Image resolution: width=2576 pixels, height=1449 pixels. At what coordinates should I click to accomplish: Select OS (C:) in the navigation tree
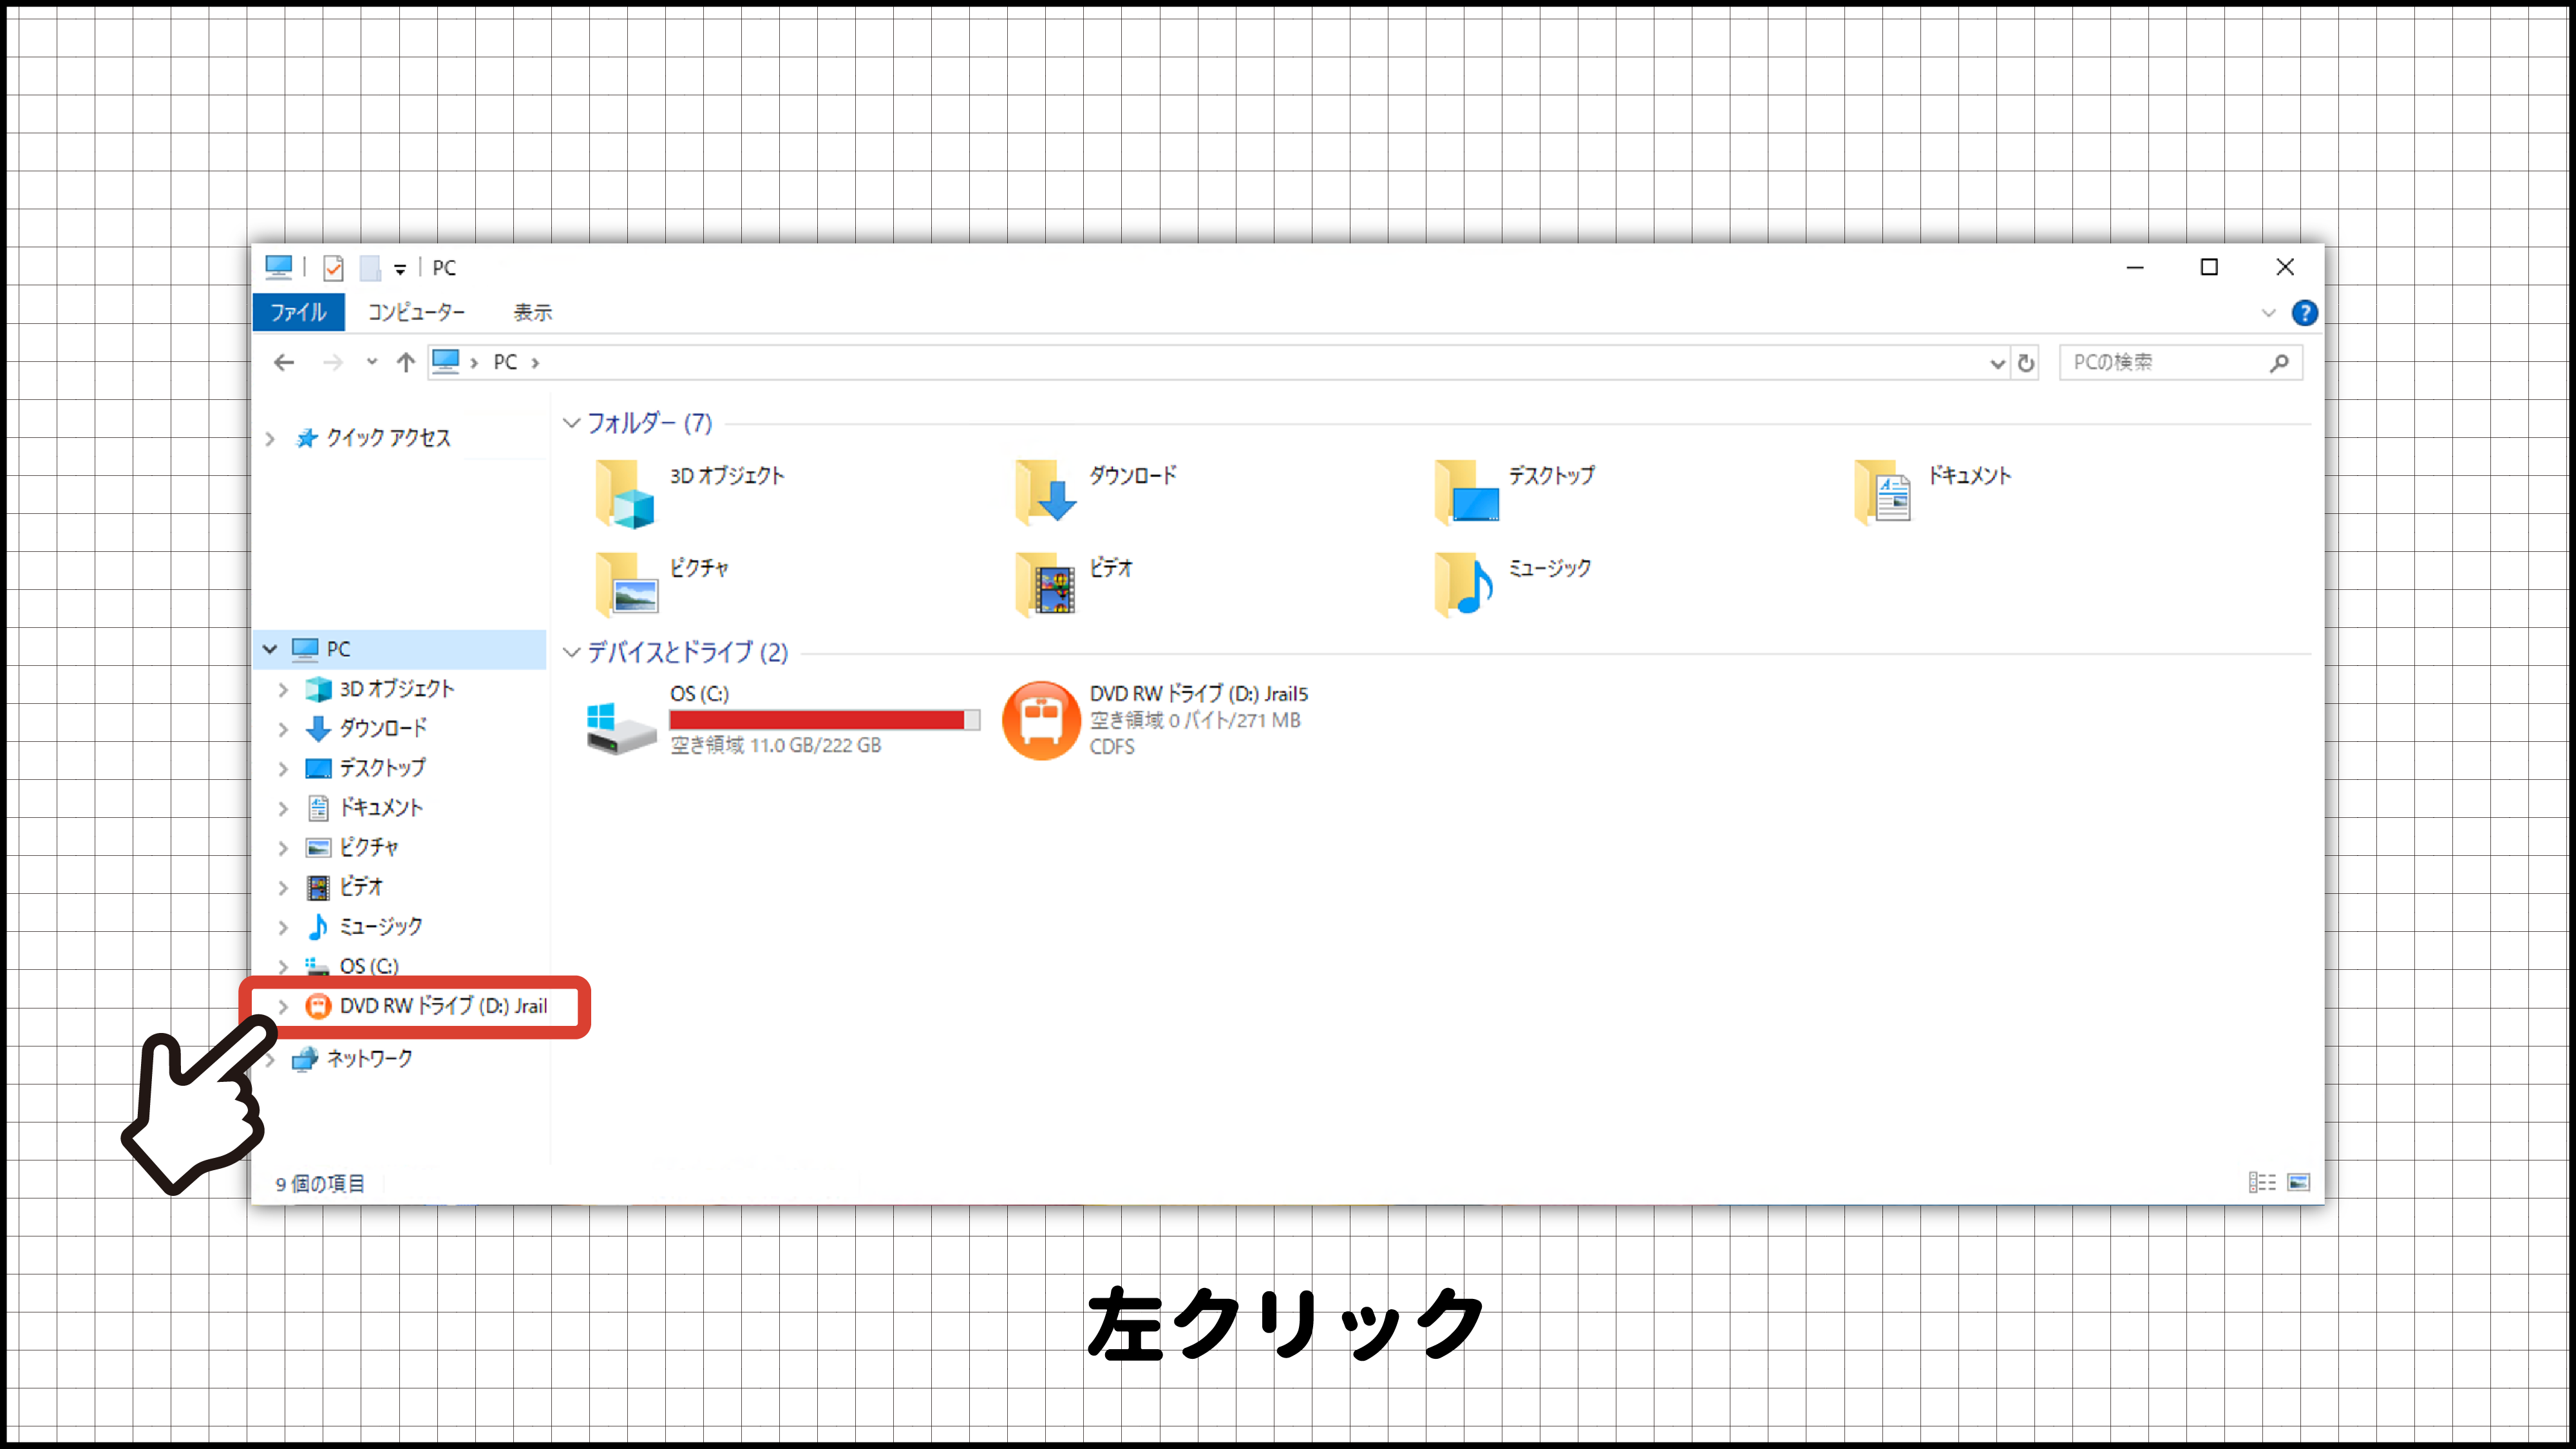[369, 966]
